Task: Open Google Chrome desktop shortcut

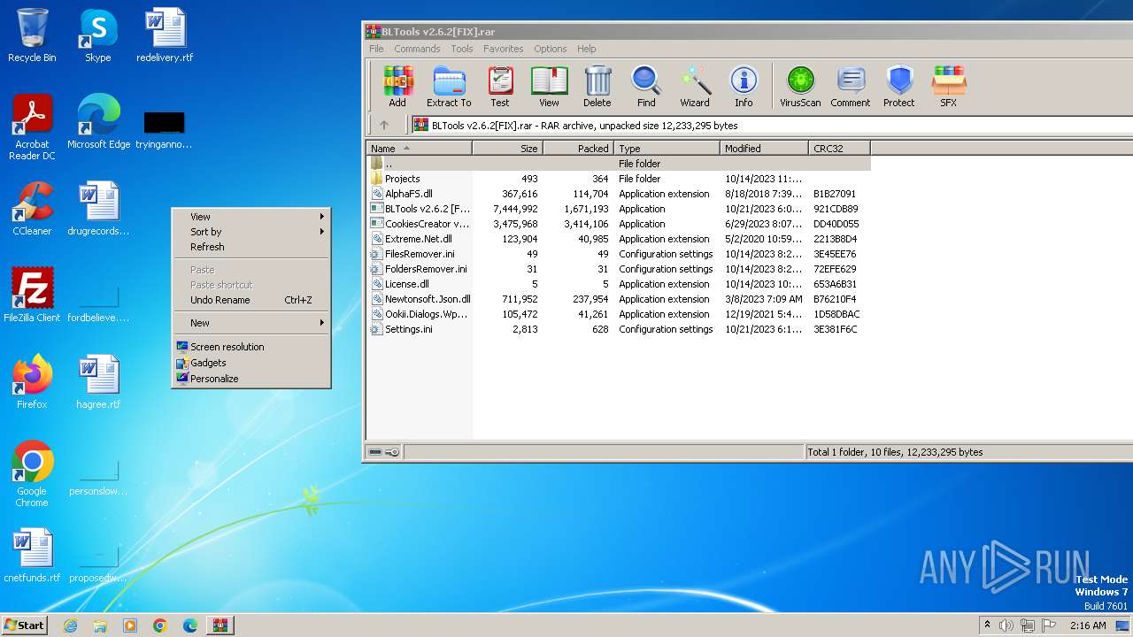Action: click(x=32, y=474)
